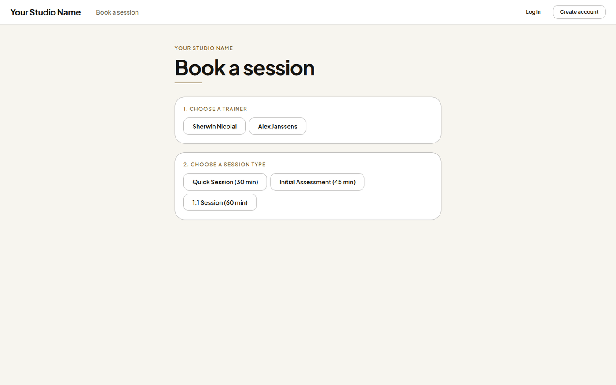Image resolution: width=616 pixels, height=385 pixels.
Task: Choose Quick Session (30 min)
Action: point(225,182)
